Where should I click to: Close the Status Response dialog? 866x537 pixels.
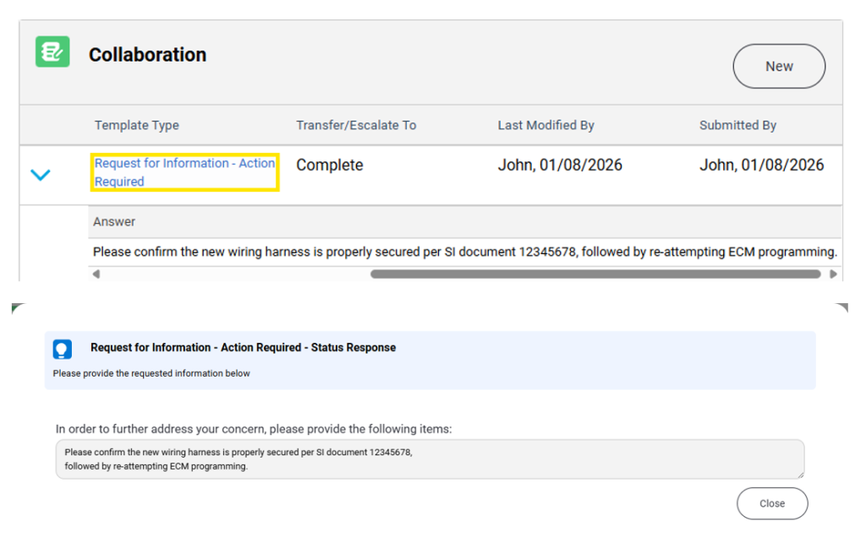point(771,503)
